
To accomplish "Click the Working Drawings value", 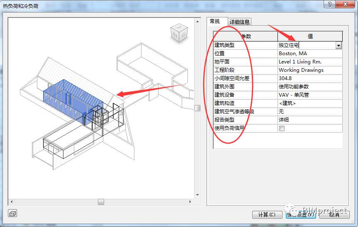I will click(x=310, y=70).
